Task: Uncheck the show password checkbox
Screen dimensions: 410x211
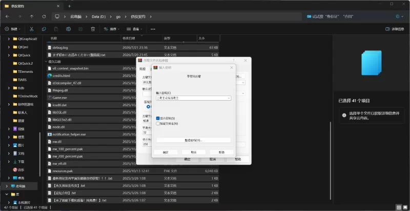Action: (158, 118)
